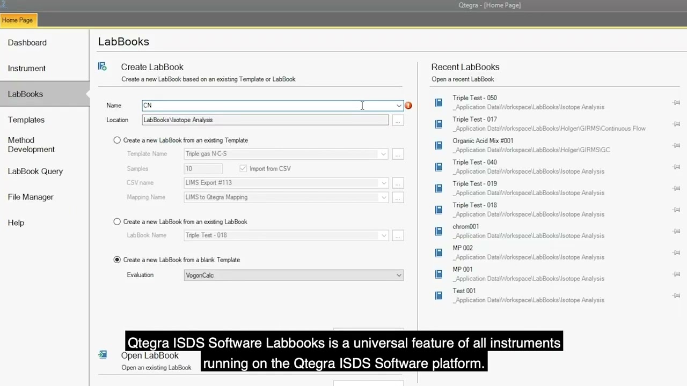This screenshot has height=386, width=687.
Task: Pin the MP 001 LabBook
Action: coord(676,274)
